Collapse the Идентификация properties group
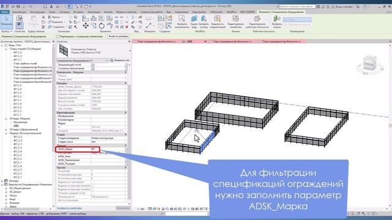The height and width of the screenshot is (220, 392). (x=126, y=112)
